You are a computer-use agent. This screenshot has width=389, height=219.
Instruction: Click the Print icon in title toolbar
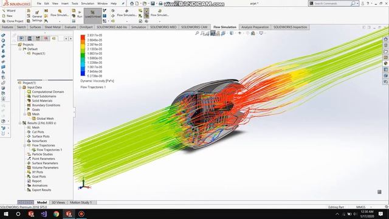coord(160,4)
